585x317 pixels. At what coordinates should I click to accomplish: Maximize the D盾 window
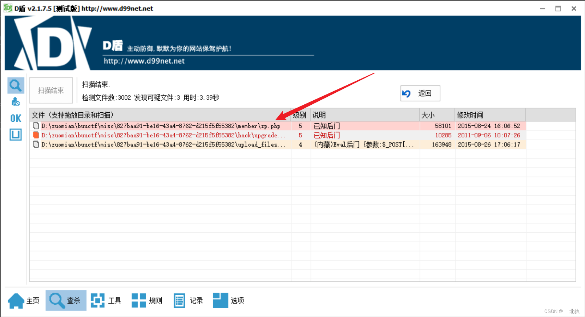tap(558, 8)
